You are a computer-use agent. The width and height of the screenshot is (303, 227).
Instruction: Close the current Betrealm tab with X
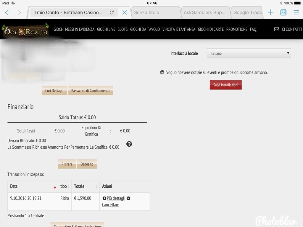tap(125, 12)
